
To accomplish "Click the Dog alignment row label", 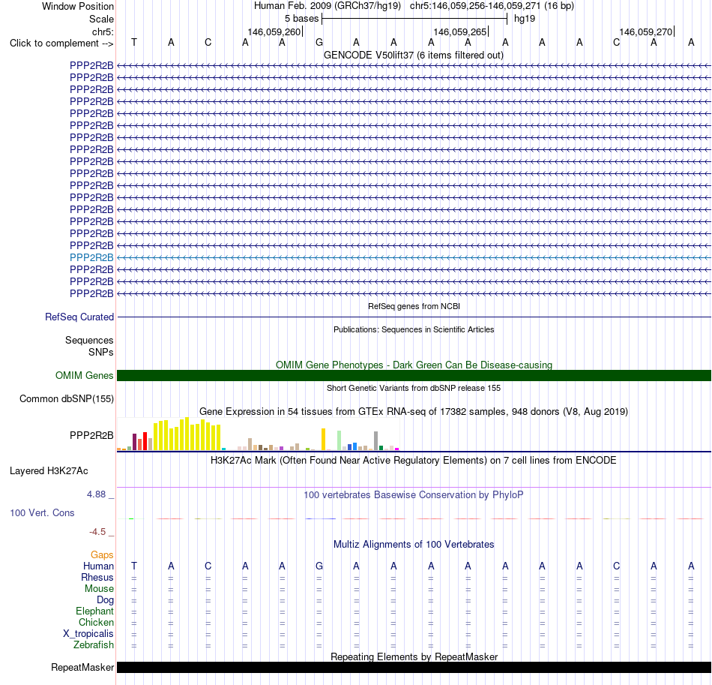I will tap(105, 600).
